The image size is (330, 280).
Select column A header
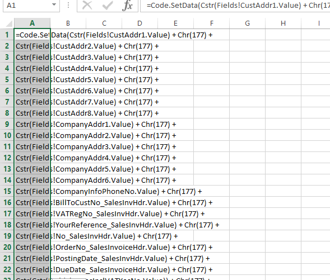[32, 23]
